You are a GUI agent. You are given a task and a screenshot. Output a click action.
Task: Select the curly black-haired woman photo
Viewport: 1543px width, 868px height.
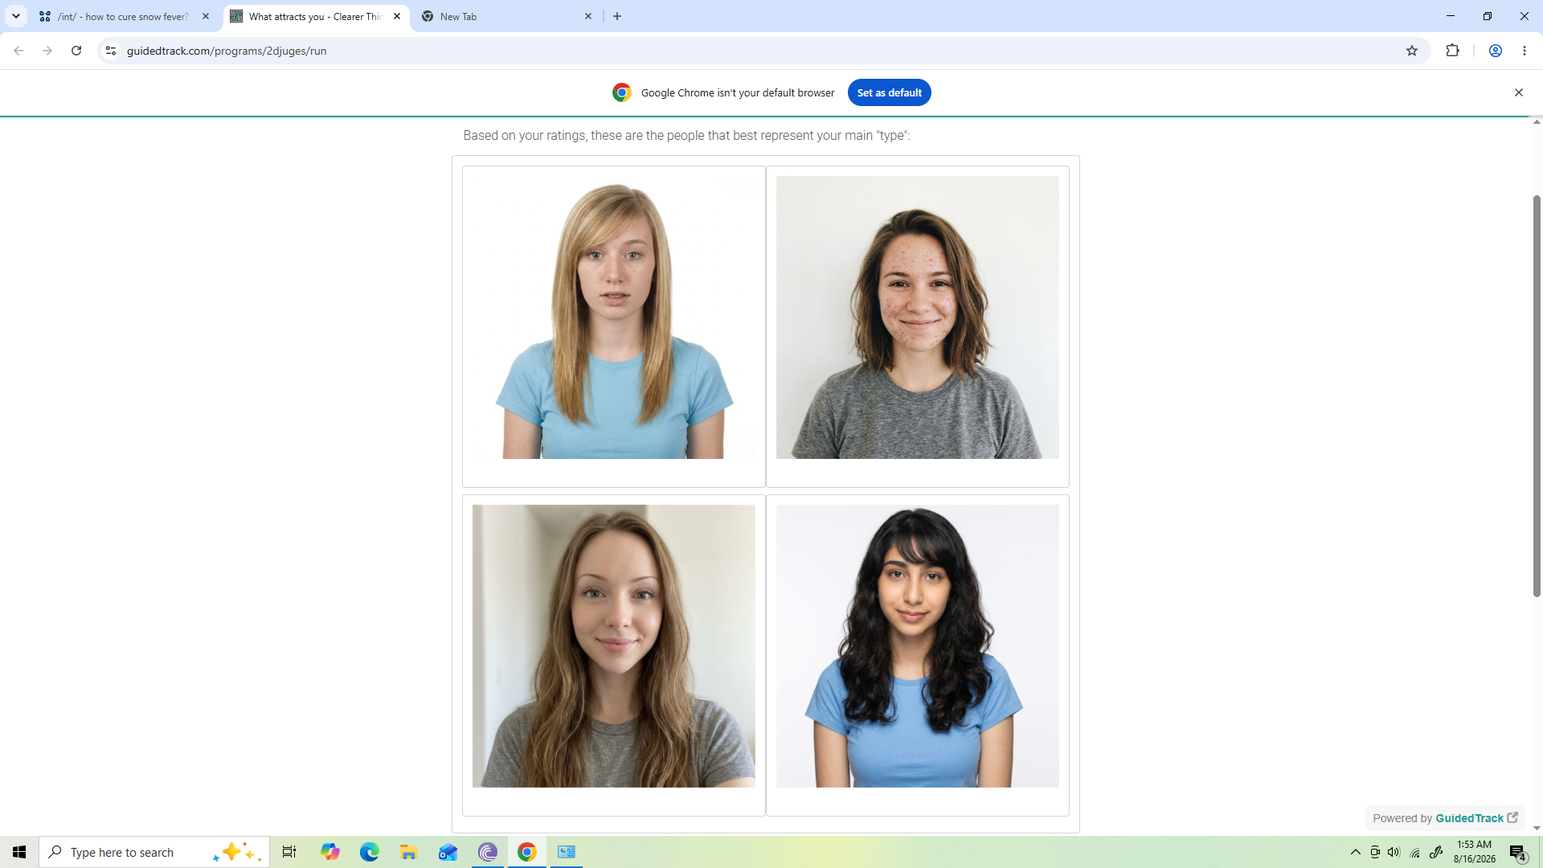click(x=918, y=646)
